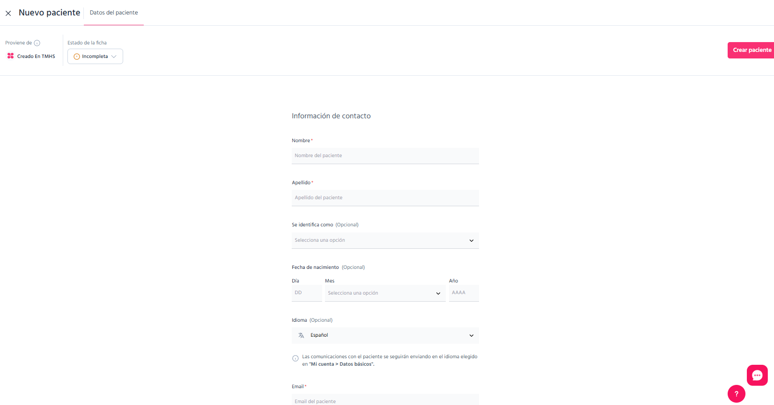
Task: Focus the Nombre del paciente field
Action: (x=385, y=156)
